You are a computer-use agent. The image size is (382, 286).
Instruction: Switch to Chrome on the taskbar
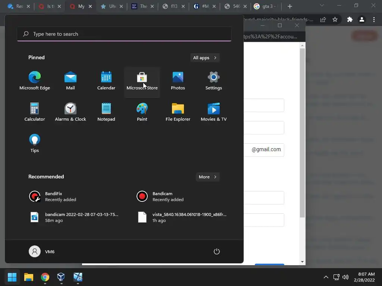(45, 277)
